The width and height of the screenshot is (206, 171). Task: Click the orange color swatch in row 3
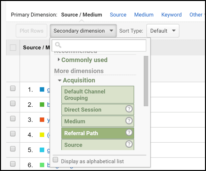tap(42, 120)
